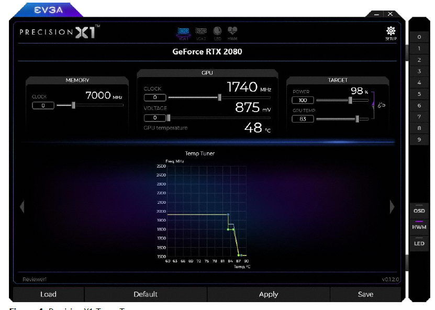Click the 875 mV voltage reading
This screenshot has width=435, height=310.
tap(253, 107)
